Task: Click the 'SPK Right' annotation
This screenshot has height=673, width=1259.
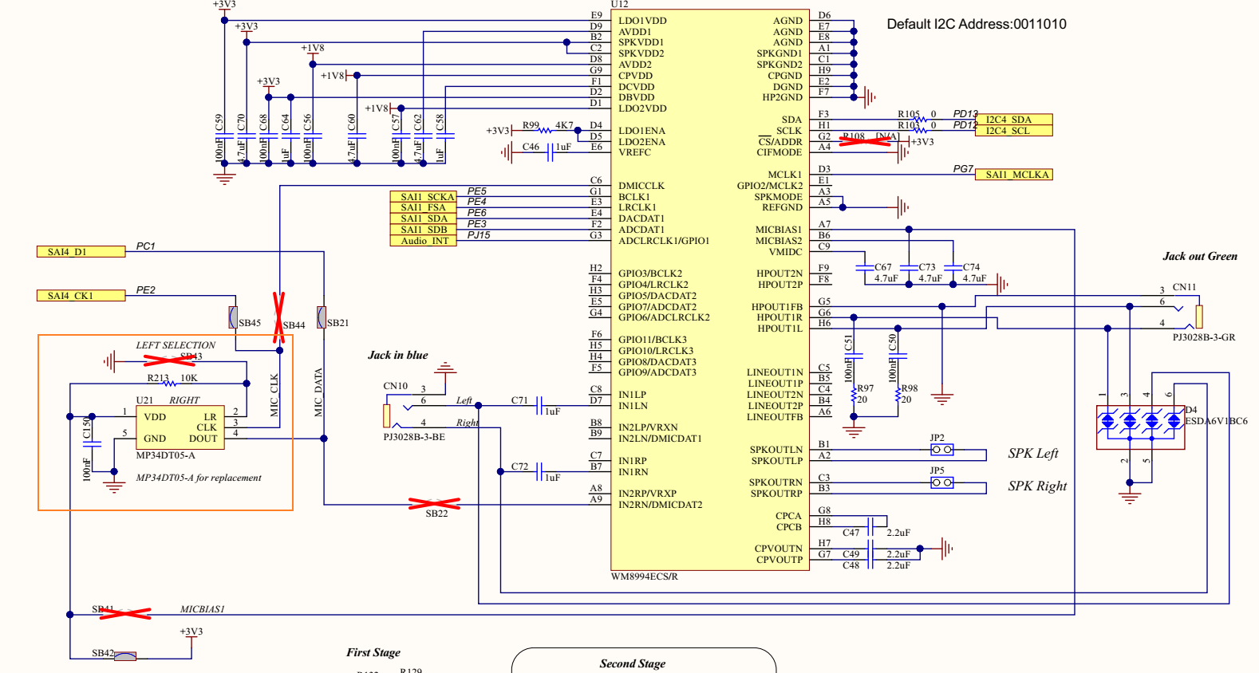Action: [1037, 486]
